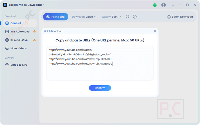Open settings gear icon in toolbar
The height and width of the screenshot is (125, 200).
[x=127, y=17]
